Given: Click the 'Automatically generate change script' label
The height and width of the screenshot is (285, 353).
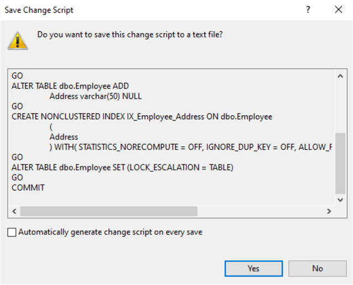Looking at the screenshot, I should [110, 233].
